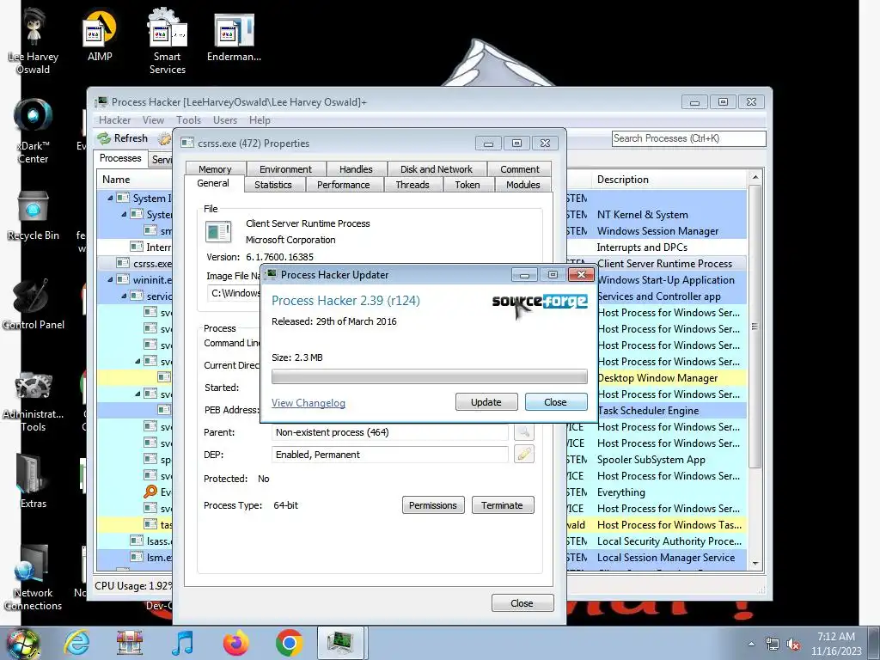This screenshot has height=660, width=880.
Task: Click Process Hacker taskbar button
Action: click(341, 643)
